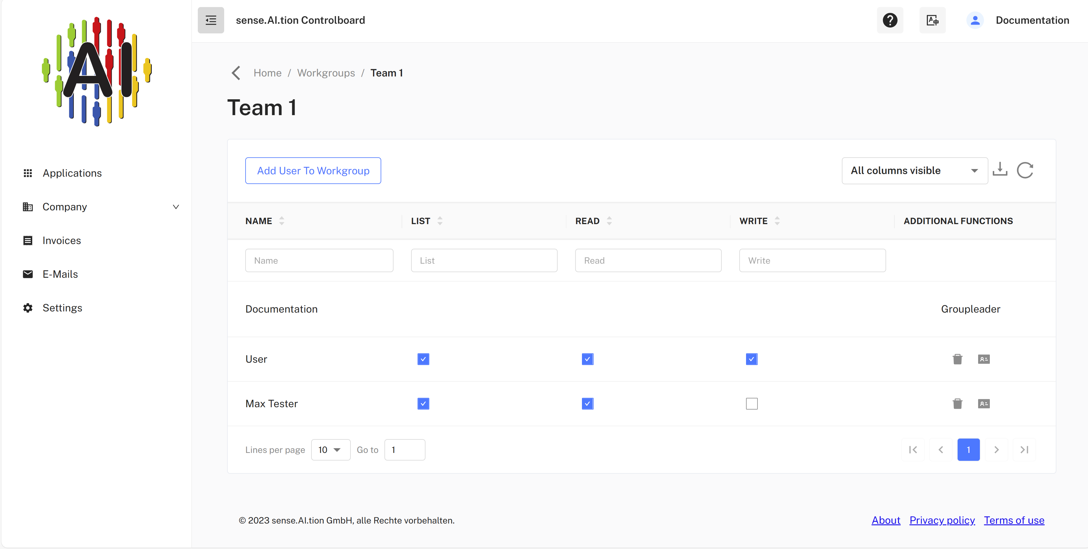Collapse the sidebar with the menu toggle icon
Image resolution: width=1088 pixels, height=549 pixels.
pos(211,20)
